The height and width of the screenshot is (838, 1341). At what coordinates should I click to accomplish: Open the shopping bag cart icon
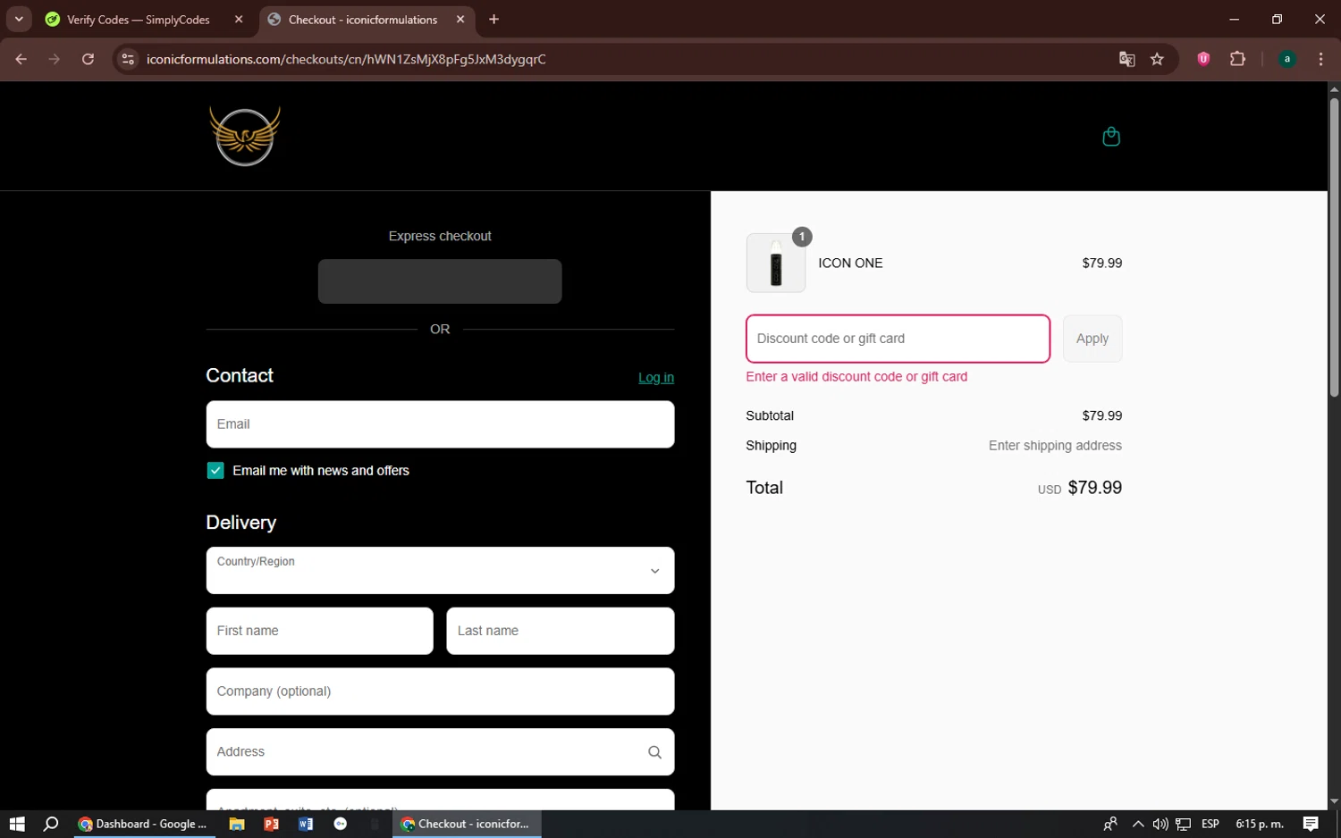(x=1111, y=137)
